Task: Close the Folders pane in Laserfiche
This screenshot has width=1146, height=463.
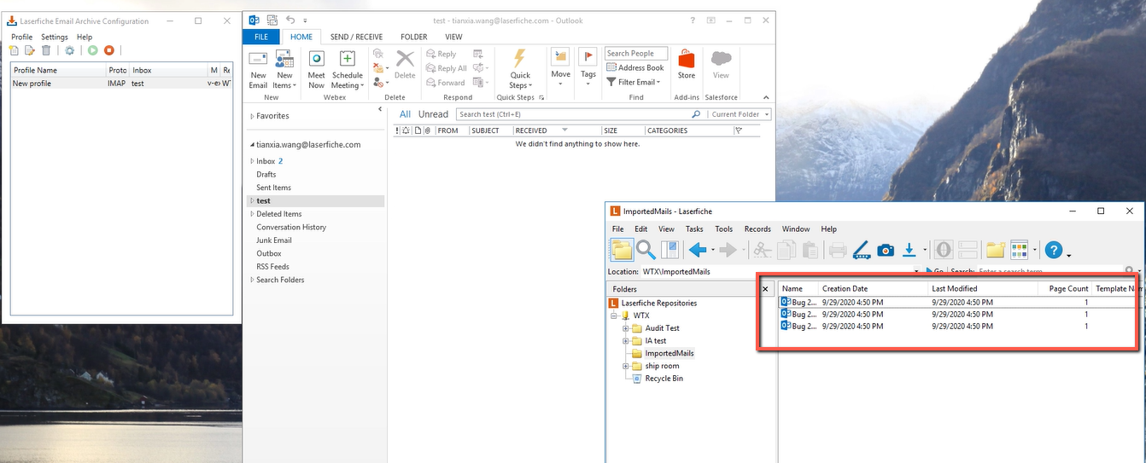Action: click(765, 289)
